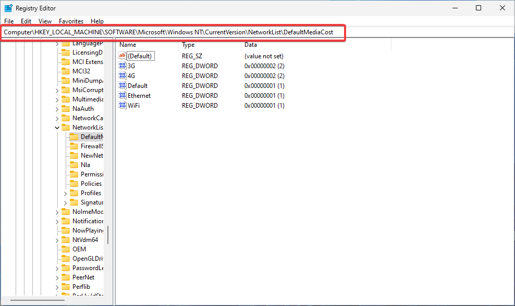The height and width of the screenshot is (306, 515).
Task: Click the string value icon beside (Default)
Action: [122, 56]
